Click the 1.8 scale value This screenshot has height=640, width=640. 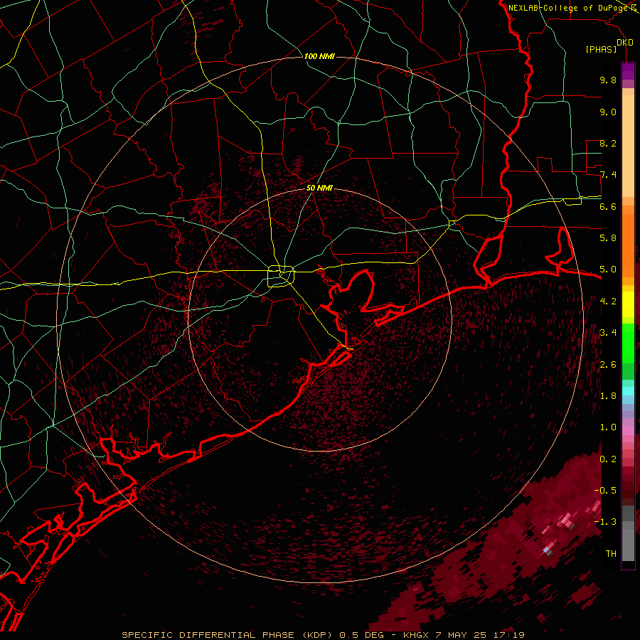[x=608, y=396]
